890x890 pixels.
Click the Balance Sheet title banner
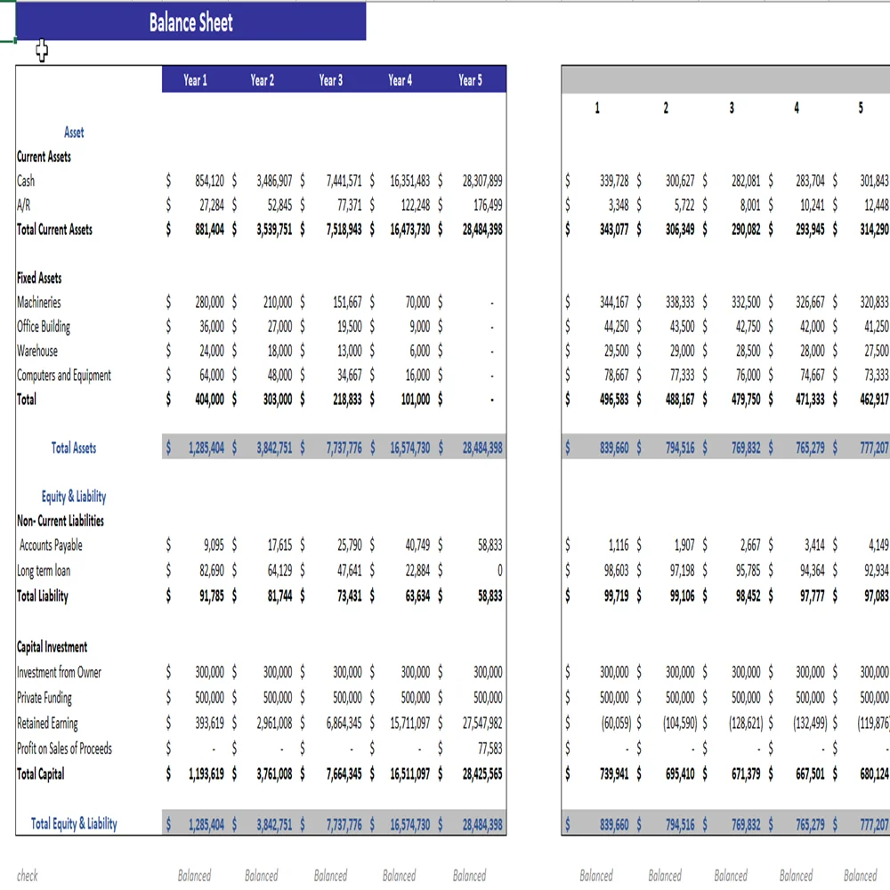[x=190, y=22]
